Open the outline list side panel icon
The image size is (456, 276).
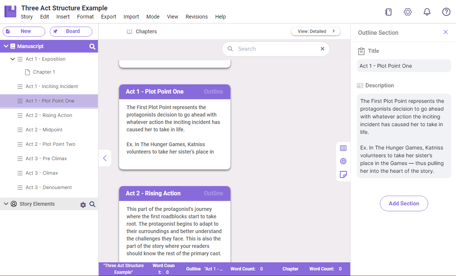(x=343, y=148)
